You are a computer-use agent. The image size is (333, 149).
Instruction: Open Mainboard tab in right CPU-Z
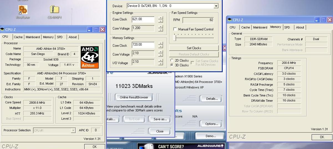(260, 27)
